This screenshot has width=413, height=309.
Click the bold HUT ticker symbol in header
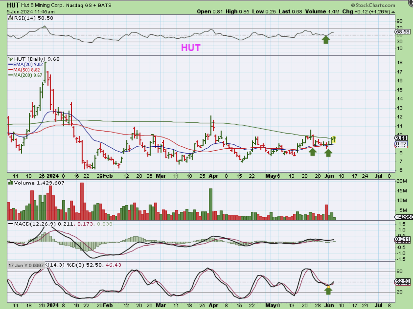[x=13, y=5]
